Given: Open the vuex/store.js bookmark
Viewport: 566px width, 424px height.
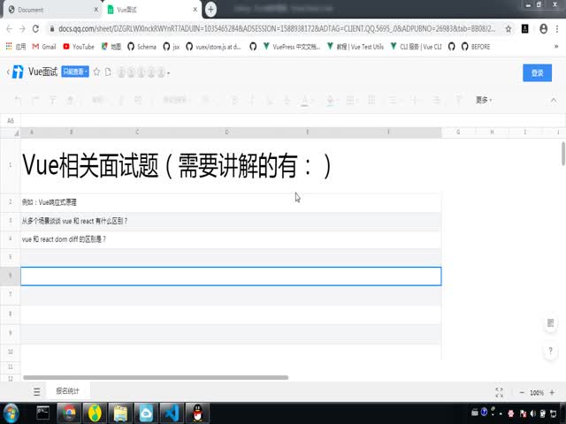Looking at the screenshot, I should pos(213,47).
